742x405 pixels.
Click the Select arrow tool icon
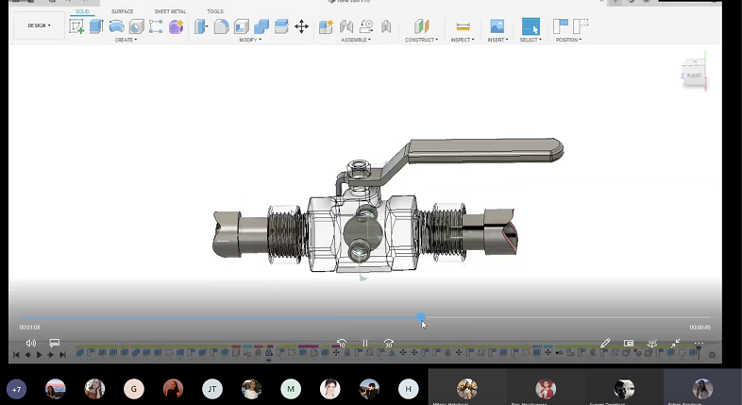[x=531, y=26]
